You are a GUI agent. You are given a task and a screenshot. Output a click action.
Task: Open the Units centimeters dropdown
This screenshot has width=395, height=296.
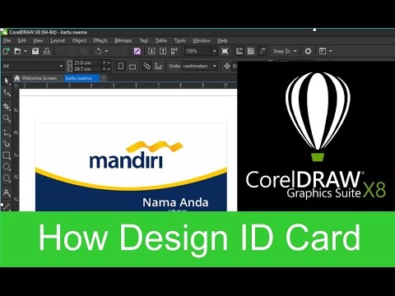199,66
